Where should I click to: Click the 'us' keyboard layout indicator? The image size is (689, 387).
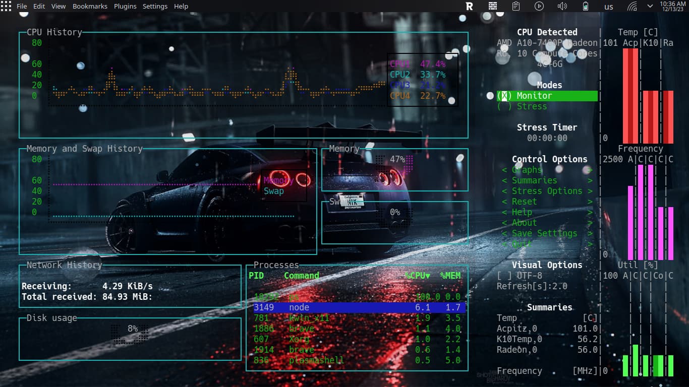pos(609,7)
